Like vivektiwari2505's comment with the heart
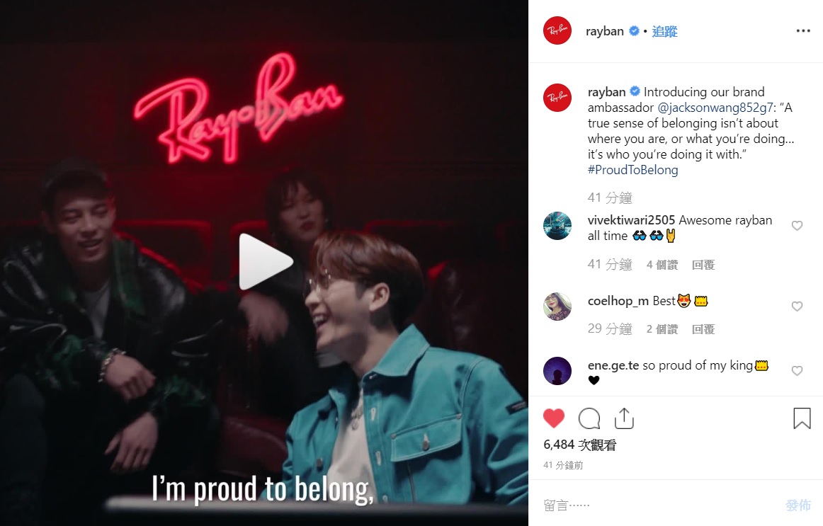 797,226
